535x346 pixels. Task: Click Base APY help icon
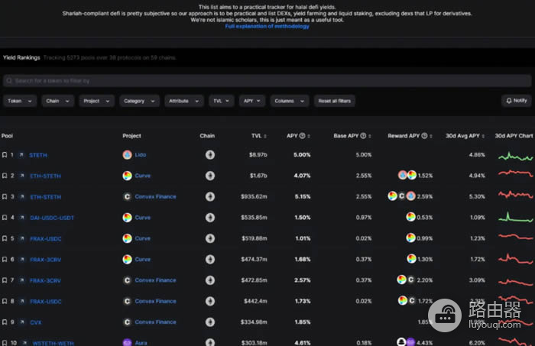click(x=363, y=136)
